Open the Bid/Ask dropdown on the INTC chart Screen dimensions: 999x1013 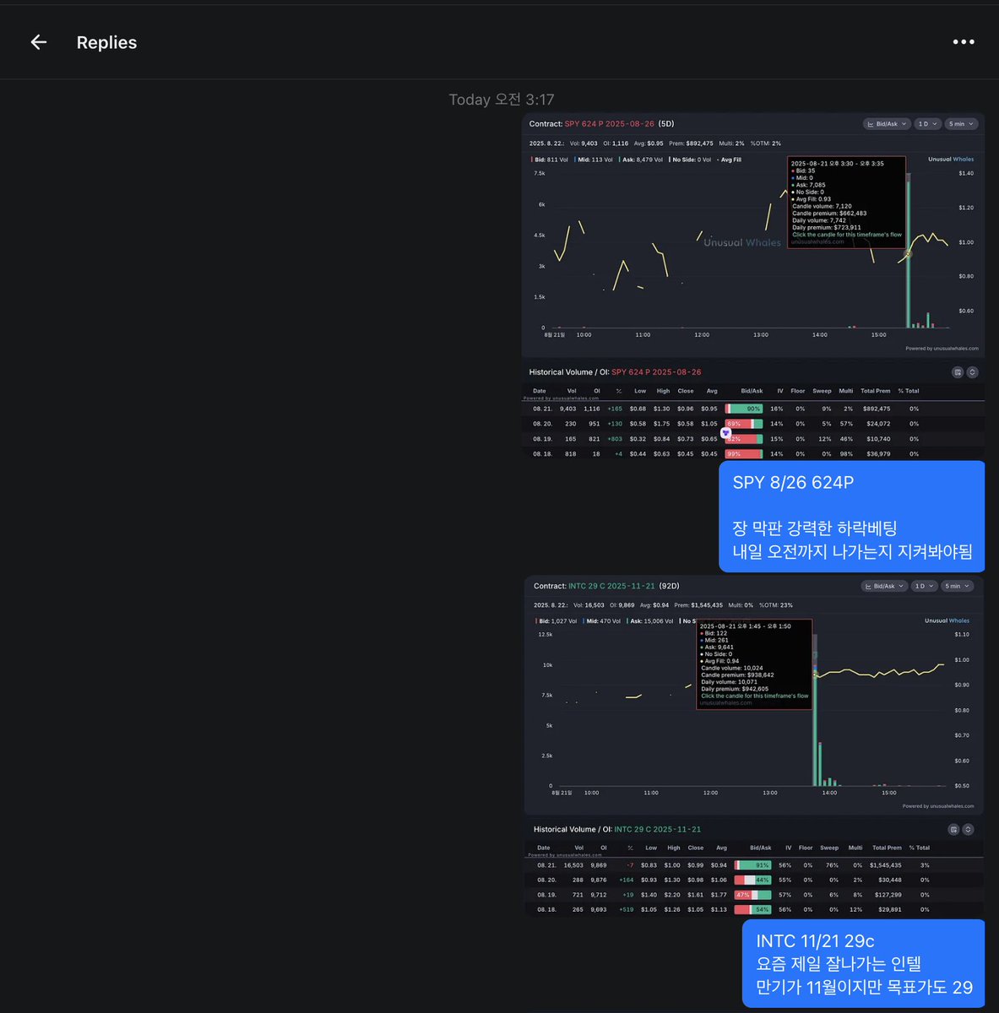click(884, 585)
